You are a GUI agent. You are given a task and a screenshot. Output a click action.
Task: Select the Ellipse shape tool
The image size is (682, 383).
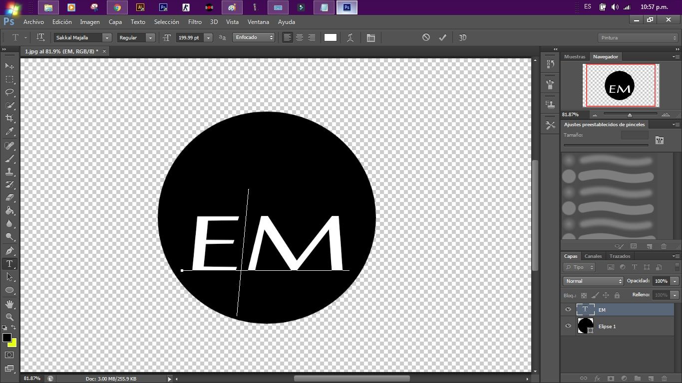[9, 290]
